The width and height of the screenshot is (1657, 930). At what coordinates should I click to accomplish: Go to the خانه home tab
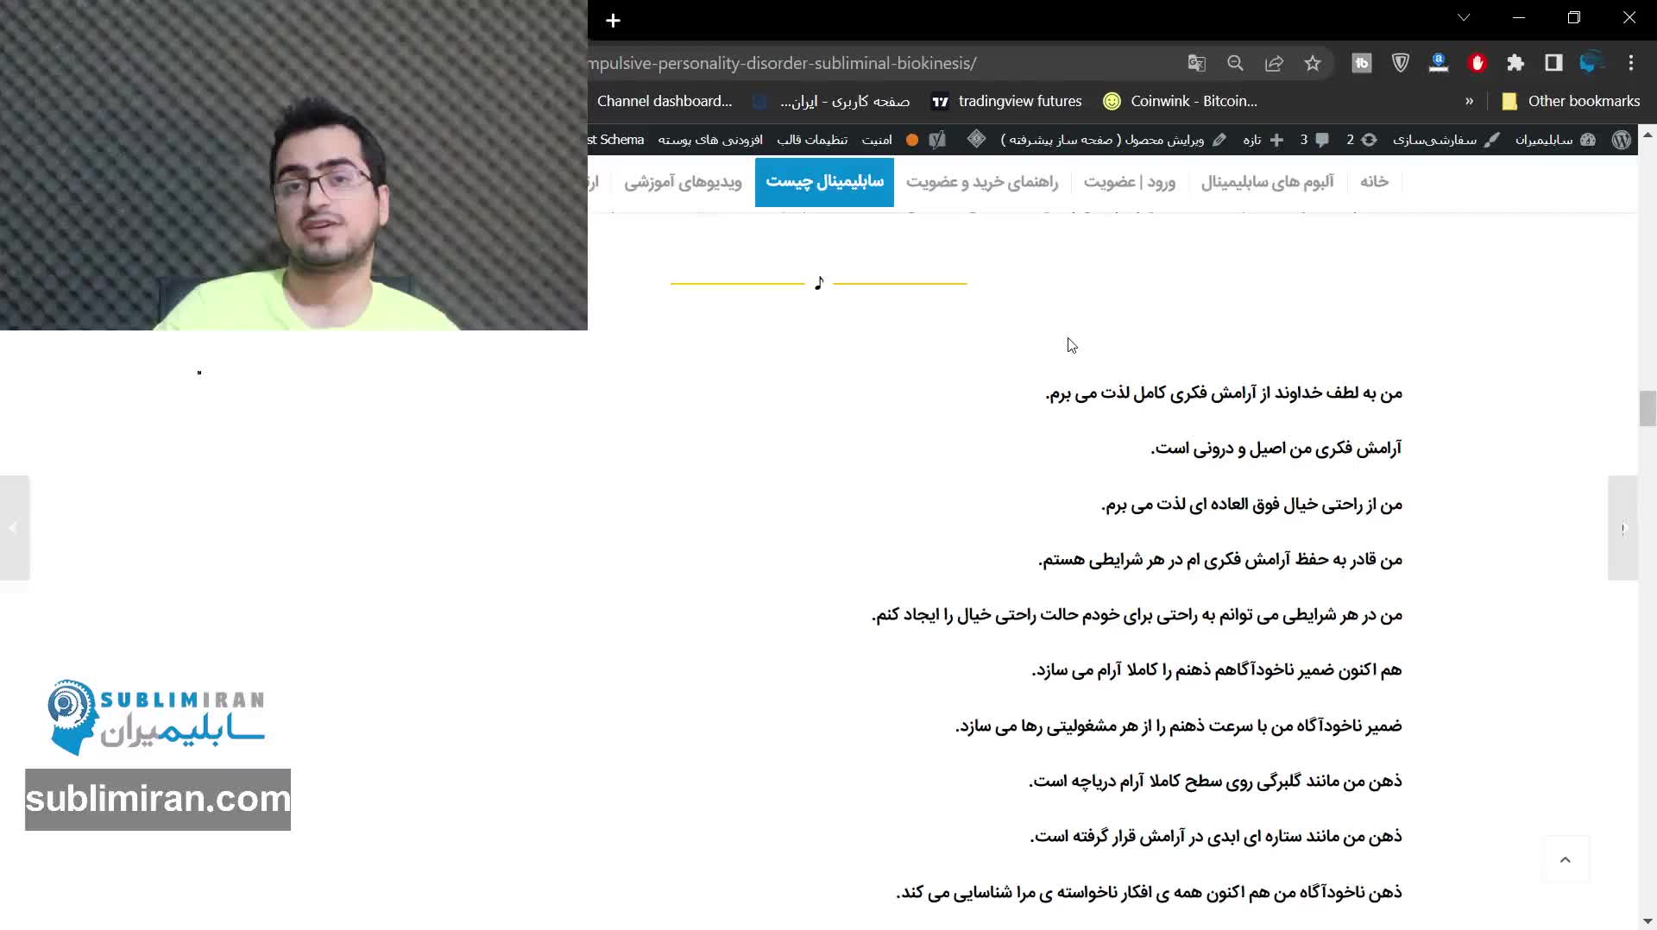1374,182
